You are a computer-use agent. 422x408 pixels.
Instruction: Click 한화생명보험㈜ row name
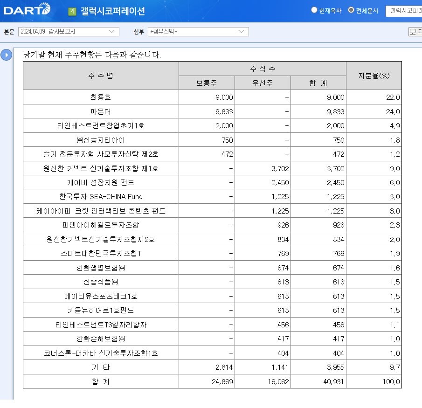[101, 268]
